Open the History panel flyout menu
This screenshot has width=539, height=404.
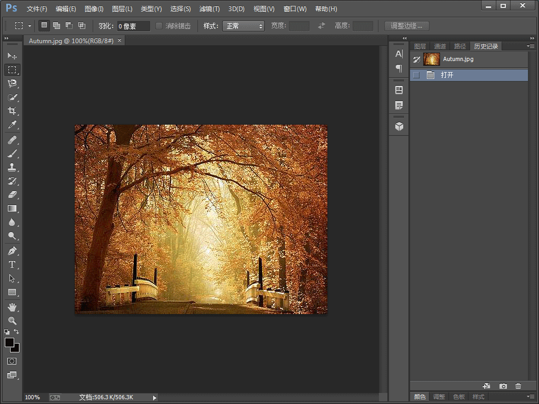531,46
